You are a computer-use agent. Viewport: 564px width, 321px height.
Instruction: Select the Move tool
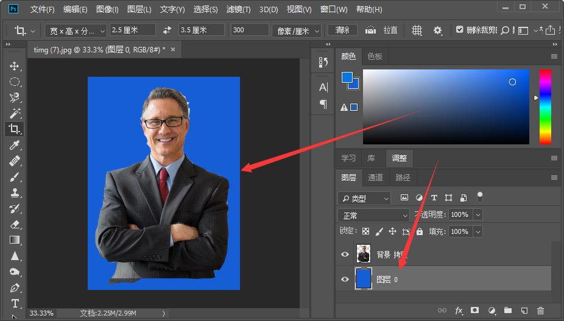click(15, 66)
